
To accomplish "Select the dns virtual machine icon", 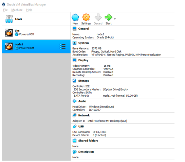I will [9, 33].
